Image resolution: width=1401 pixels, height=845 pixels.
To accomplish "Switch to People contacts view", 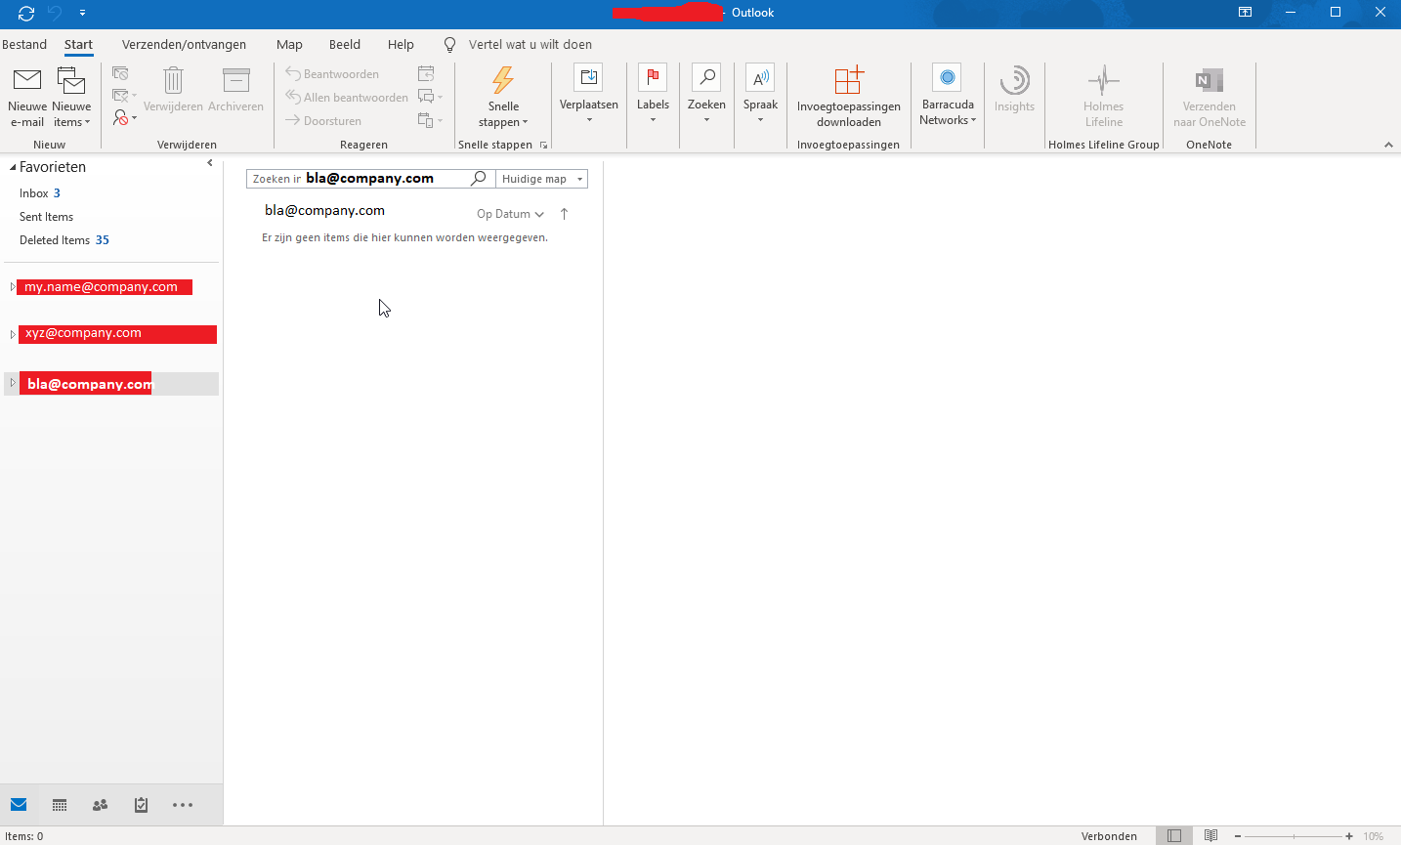I will tap(100, 805).
